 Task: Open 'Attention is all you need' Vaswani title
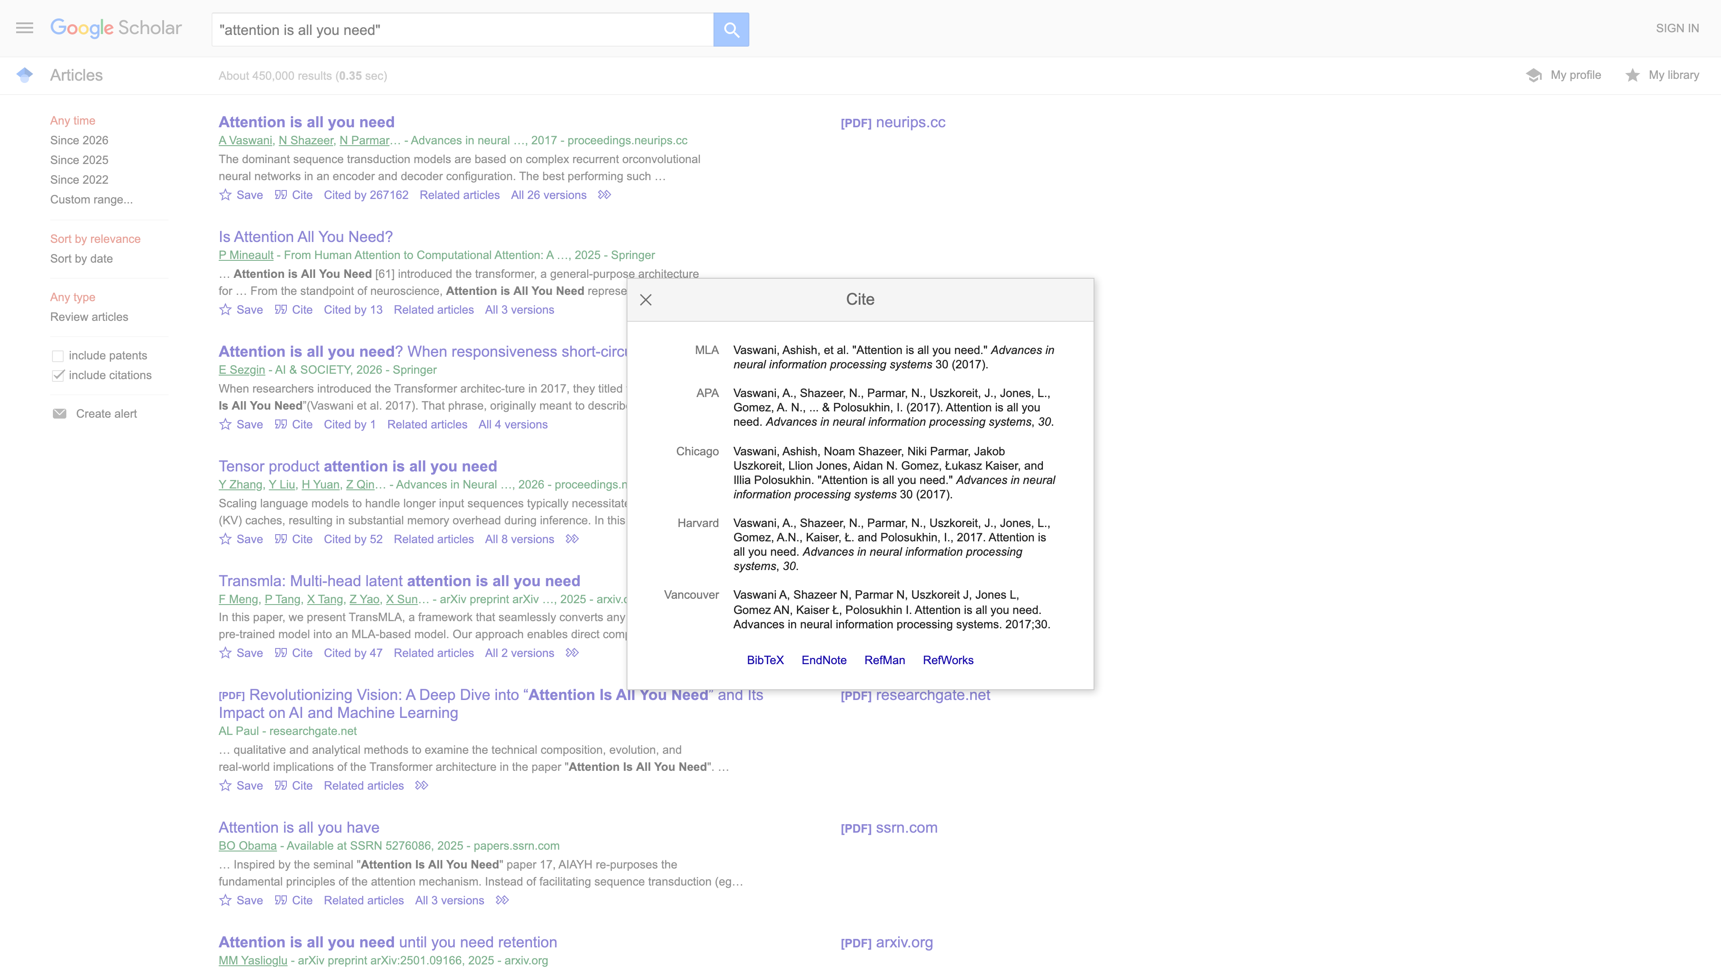coord(307,122)
